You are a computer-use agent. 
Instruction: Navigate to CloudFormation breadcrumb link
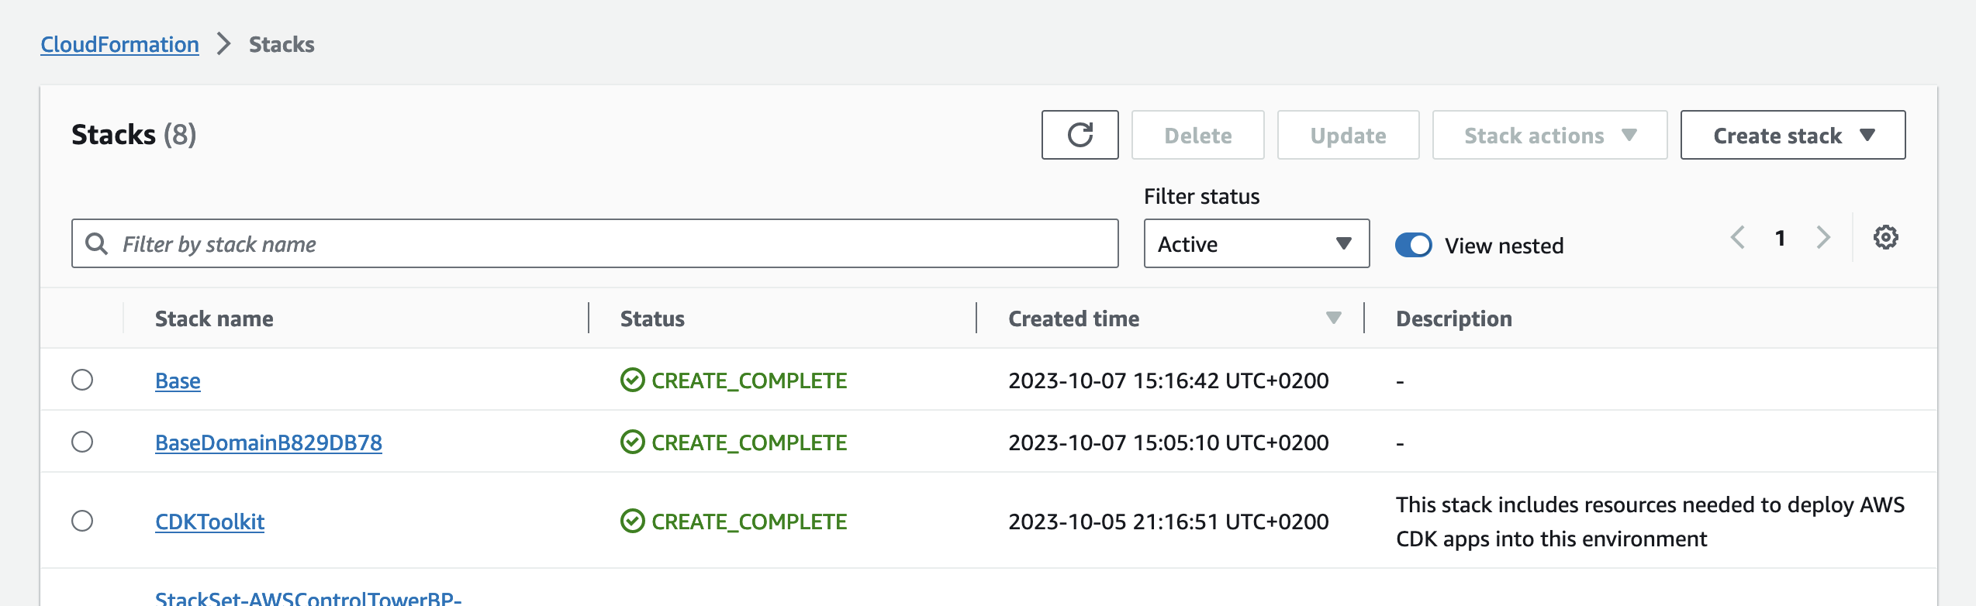pos(119,45)
